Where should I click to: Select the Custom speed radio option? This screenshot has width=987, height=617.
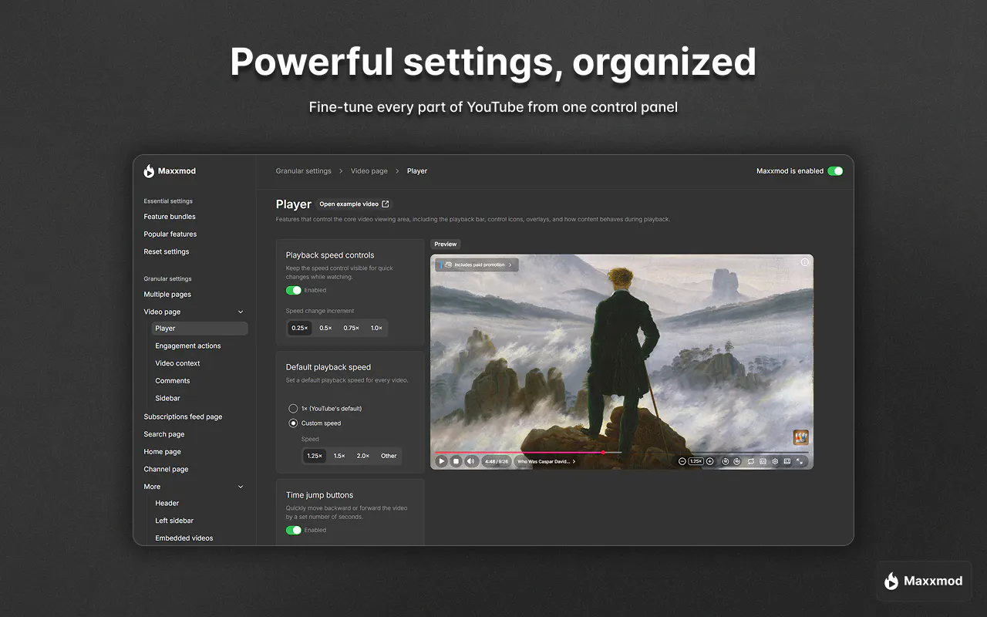293,423
